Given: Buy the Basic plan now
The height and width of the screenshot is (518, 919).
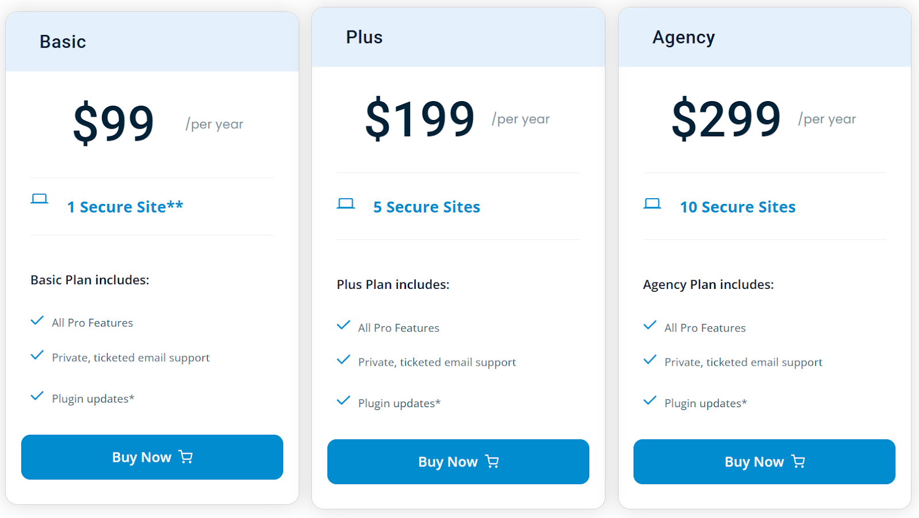Looking at the screenshot, I should coord(152,457).
